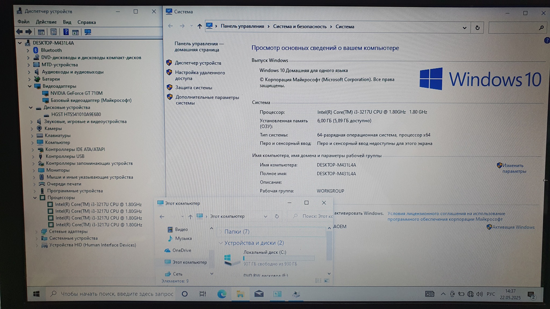Click the refresh button in System address bar
Screen dimensions: 550x309
(x=477, y=28)
